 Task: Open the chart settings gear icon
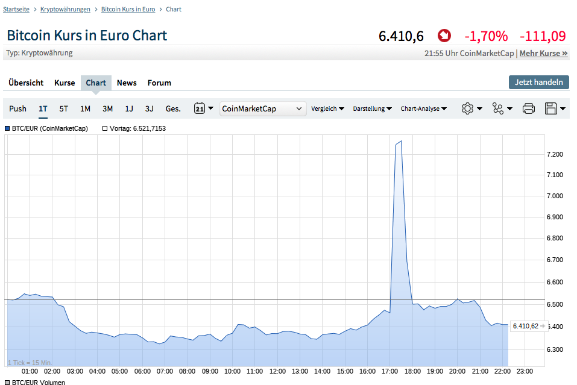pos(467,108)
